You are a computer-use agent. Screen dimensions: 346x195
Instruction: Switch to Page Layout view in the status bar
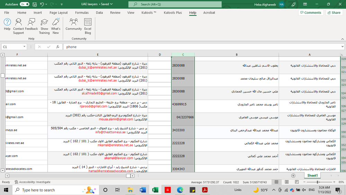[287, 182]
